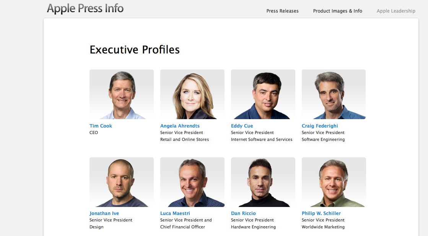Screen dimensions: 428x236
Task: Click 'Worldwide Marketing' text
Action: [x=323, y=227]
